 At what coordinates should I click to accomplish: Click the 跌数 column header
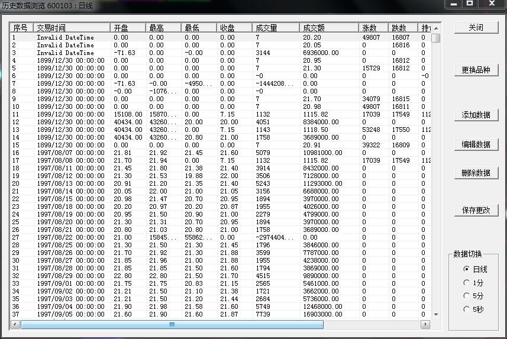tap(403, 28)
